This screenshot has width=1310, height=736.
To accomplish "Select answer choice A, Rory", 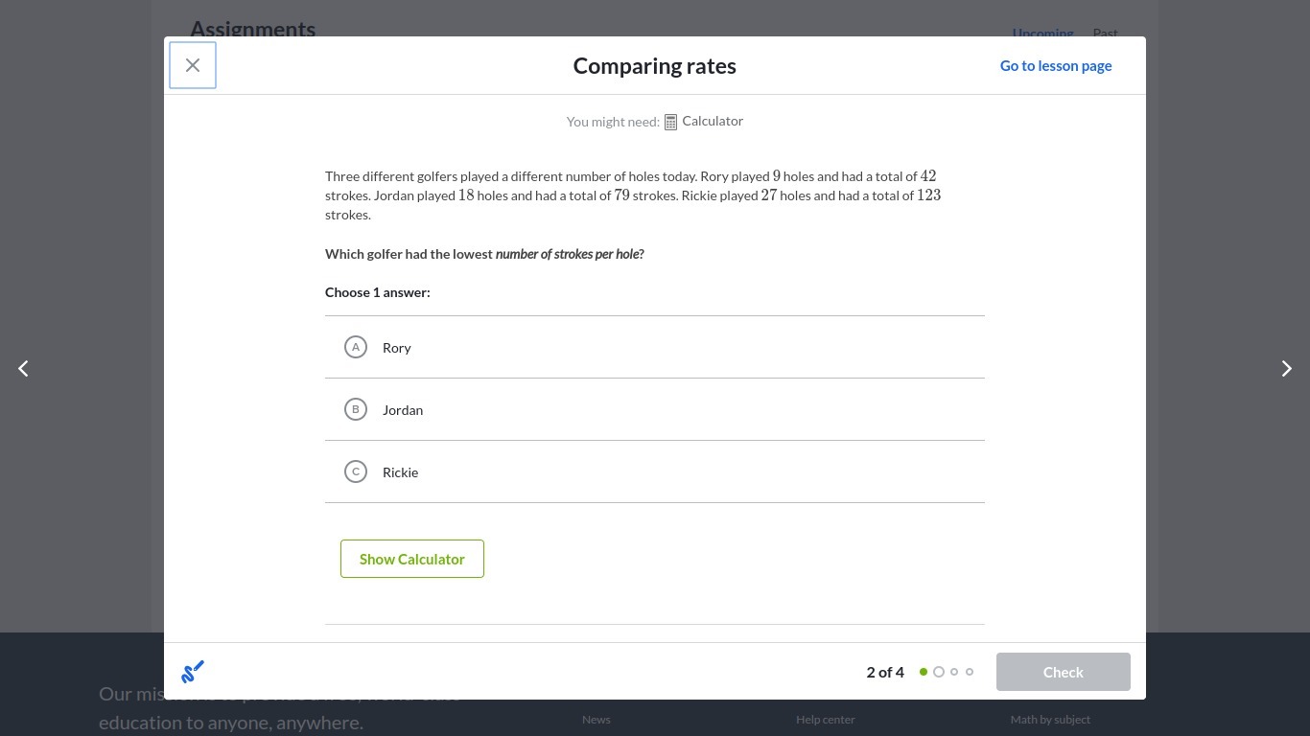I will pos(356,347).
